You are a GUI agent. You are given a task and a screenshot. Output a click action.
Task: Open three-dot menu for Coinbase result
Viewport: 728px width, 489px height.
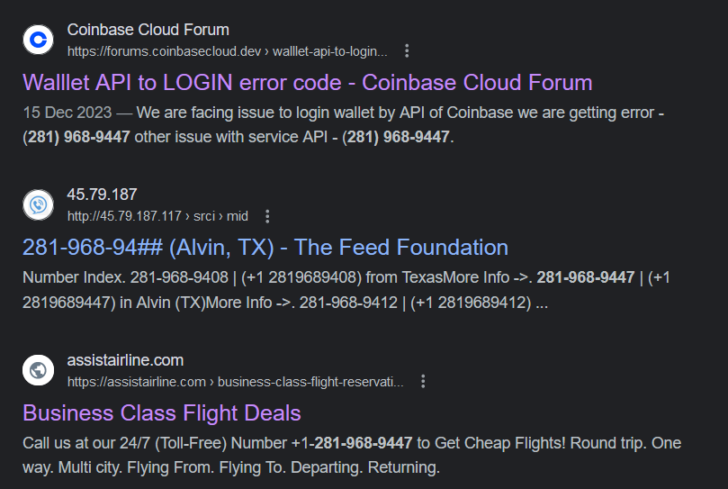407,51
